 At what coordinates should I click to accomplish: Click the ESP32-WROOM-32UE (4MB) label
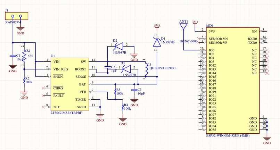tap(228, 135)
